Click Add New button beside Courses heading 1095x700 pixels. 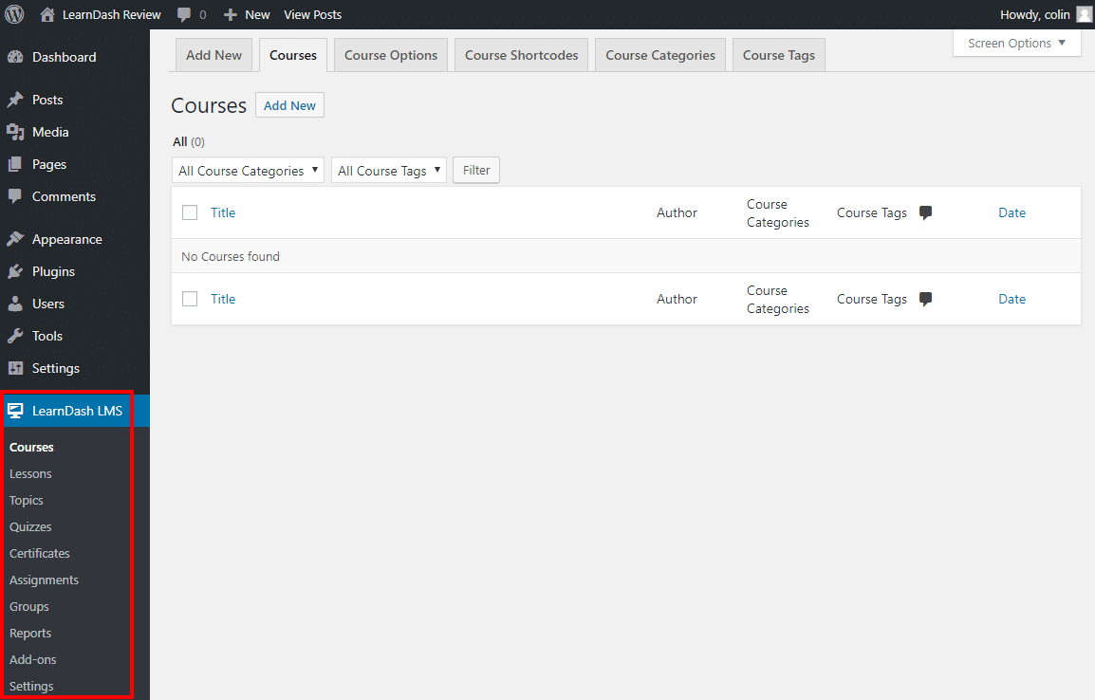289,105
